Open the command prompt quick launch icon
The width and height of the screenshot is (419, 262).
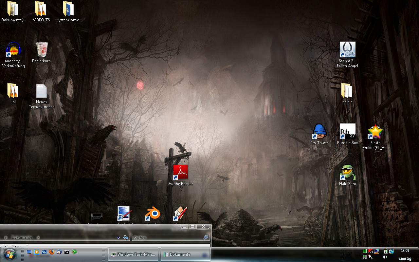(67, 252)
